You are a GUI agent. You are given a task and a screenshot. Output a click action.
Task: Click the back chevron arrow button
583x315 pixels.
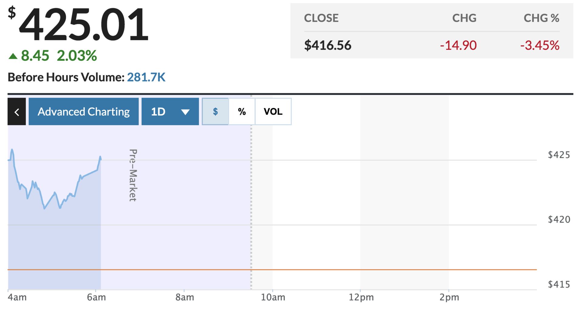(x=17, y=112)
